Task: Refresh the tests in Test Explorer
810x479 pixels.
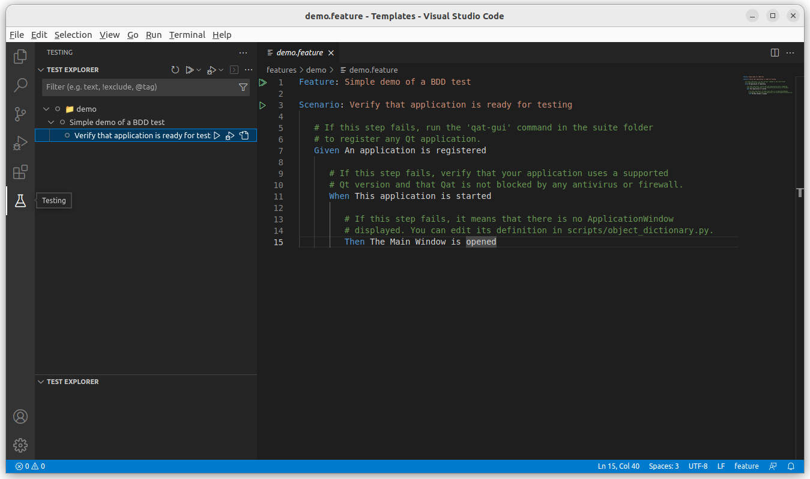Action: 175,69
